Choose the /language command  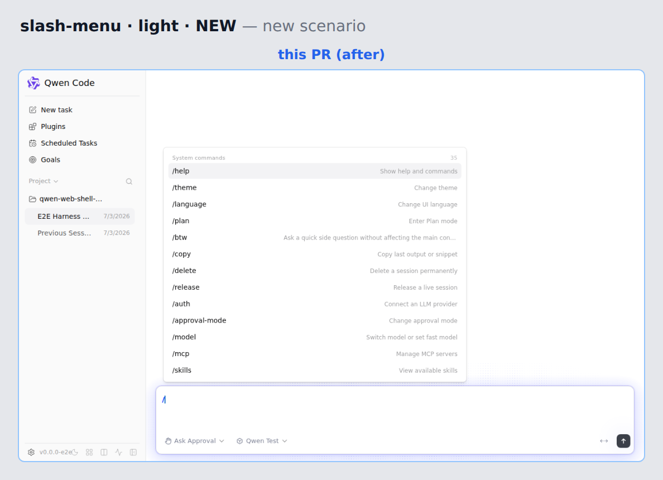click(x=315, y=204)
